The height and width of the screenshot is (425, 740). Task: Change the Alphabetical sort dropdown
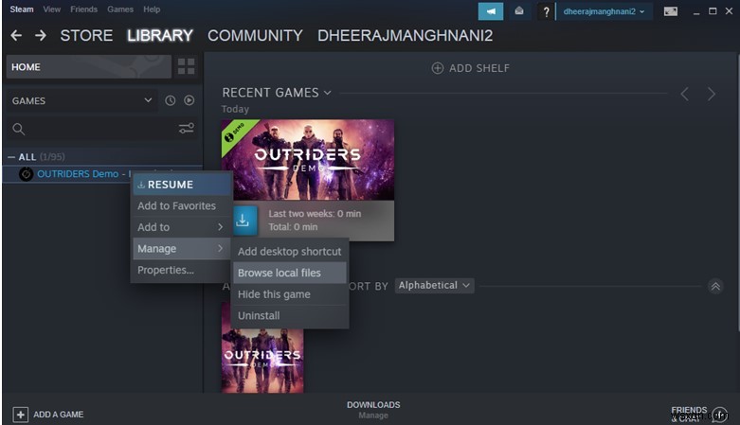(434, 285)
